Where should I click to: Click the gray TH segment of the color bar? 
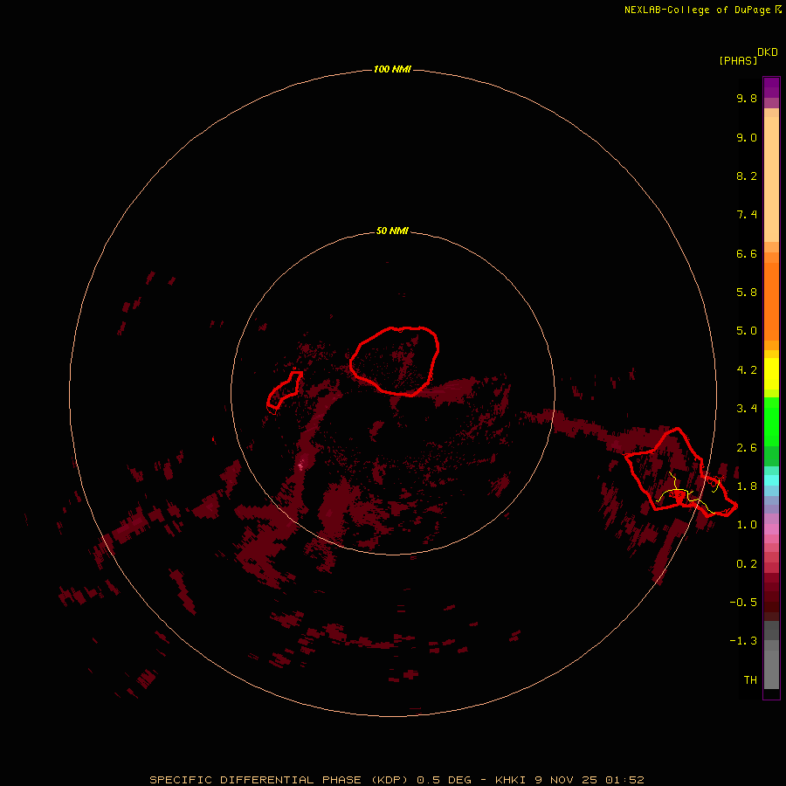pos(771,669)
